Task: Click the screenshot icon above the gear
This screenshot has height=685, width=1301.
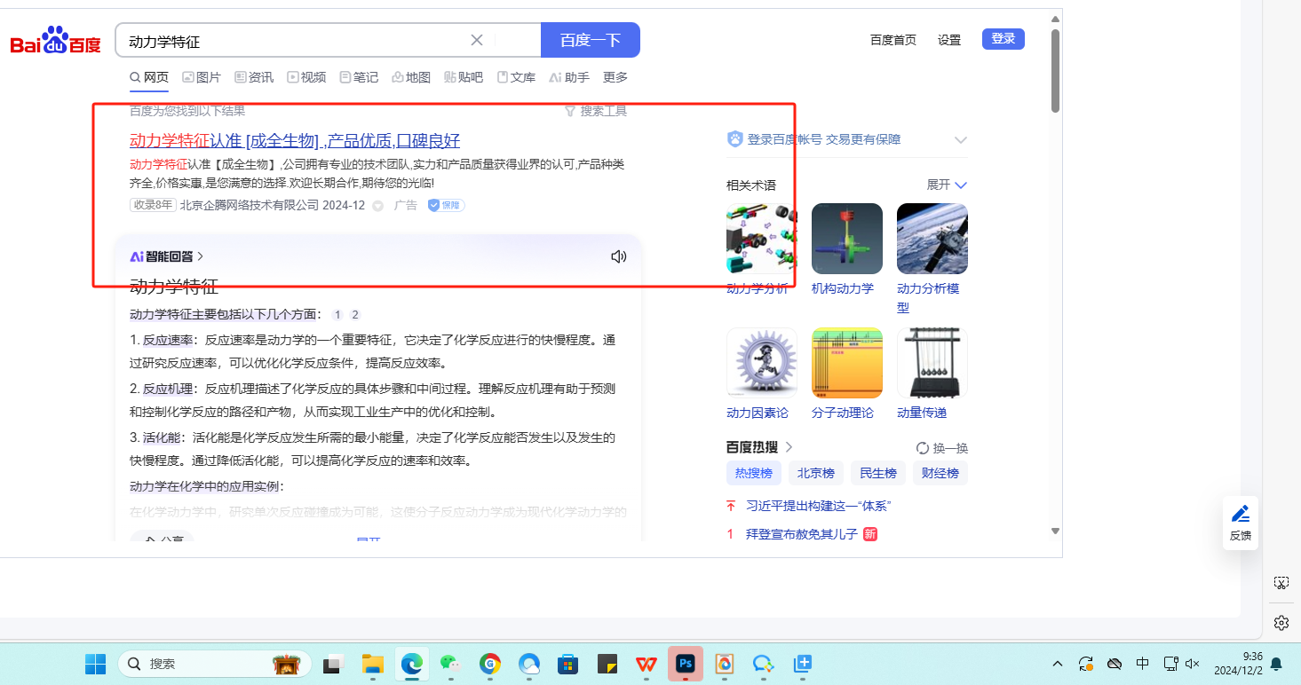Action: (x=1281, y=583)
